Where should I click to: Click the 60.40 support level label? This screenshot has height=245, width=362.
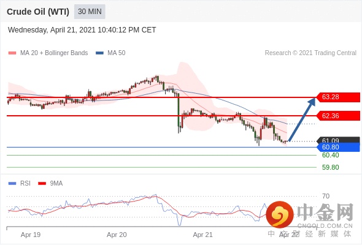[330, 155]
